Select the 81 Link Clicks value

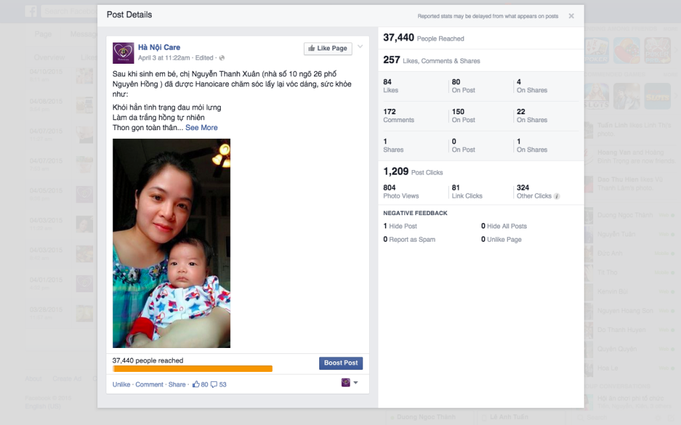pos(467,192)
